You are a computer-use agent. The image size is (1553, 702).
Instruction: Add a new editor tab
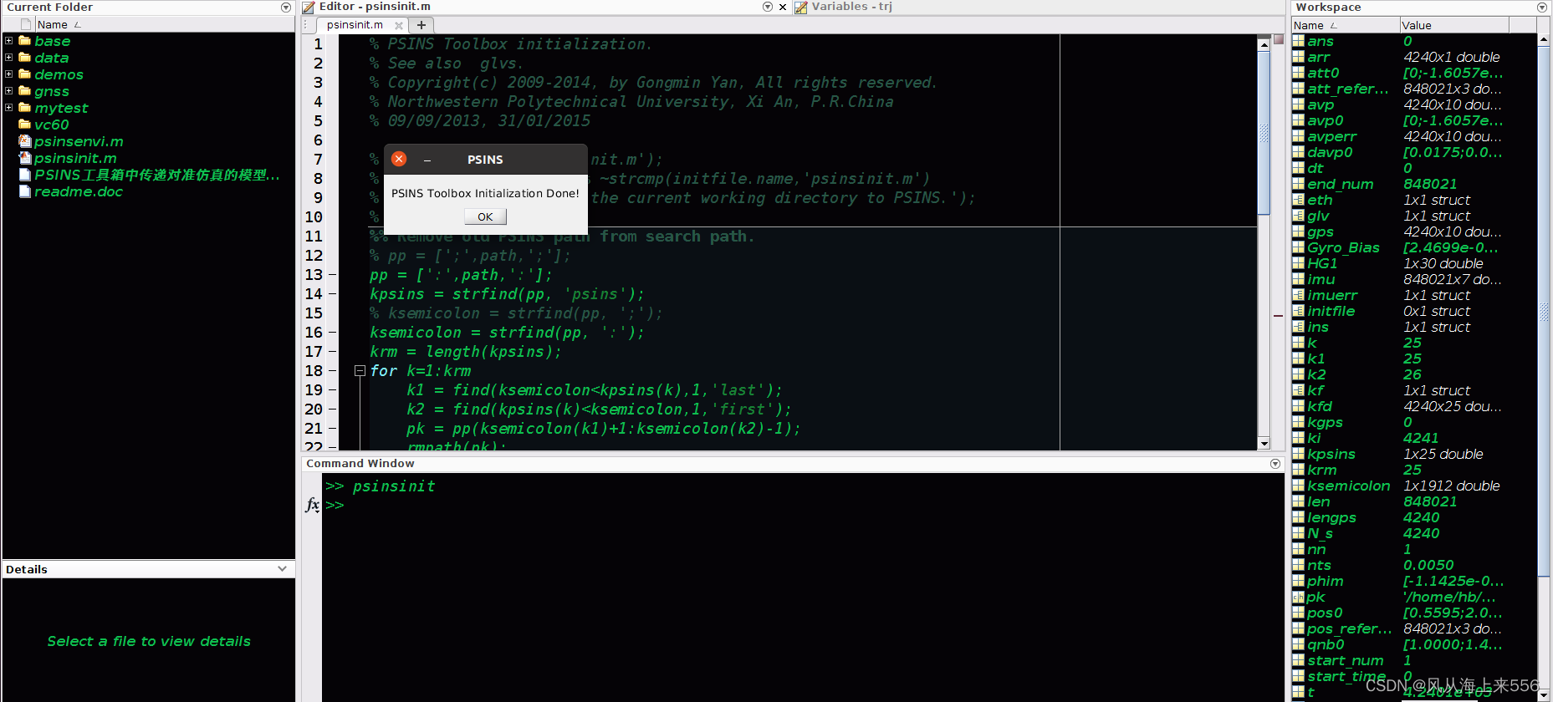click(x=421, y=25)
